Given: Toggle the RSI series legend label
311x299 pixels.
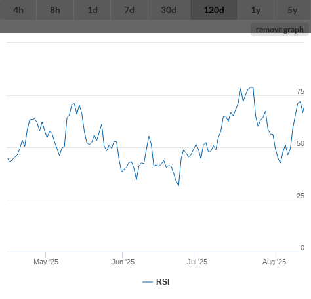Looking at the screenshot, I should [163, 282].
